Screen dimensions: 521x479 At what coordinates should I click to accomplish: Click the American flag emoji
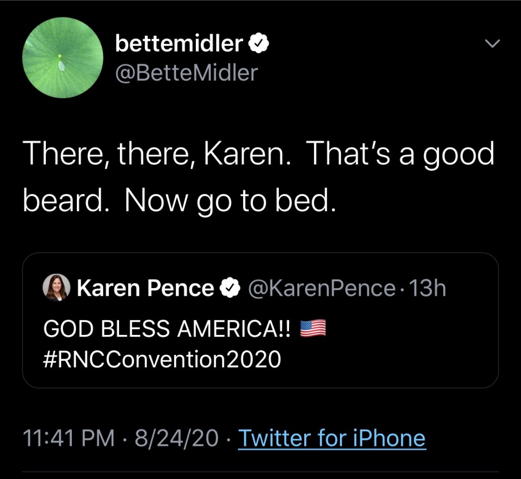click(312, 329)
